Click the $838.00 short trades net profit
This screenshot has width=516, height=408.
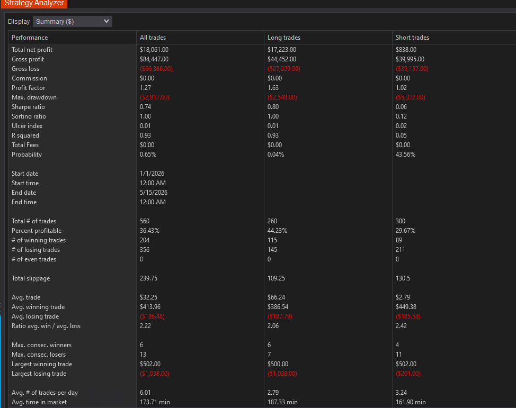(x=406, y=50)
